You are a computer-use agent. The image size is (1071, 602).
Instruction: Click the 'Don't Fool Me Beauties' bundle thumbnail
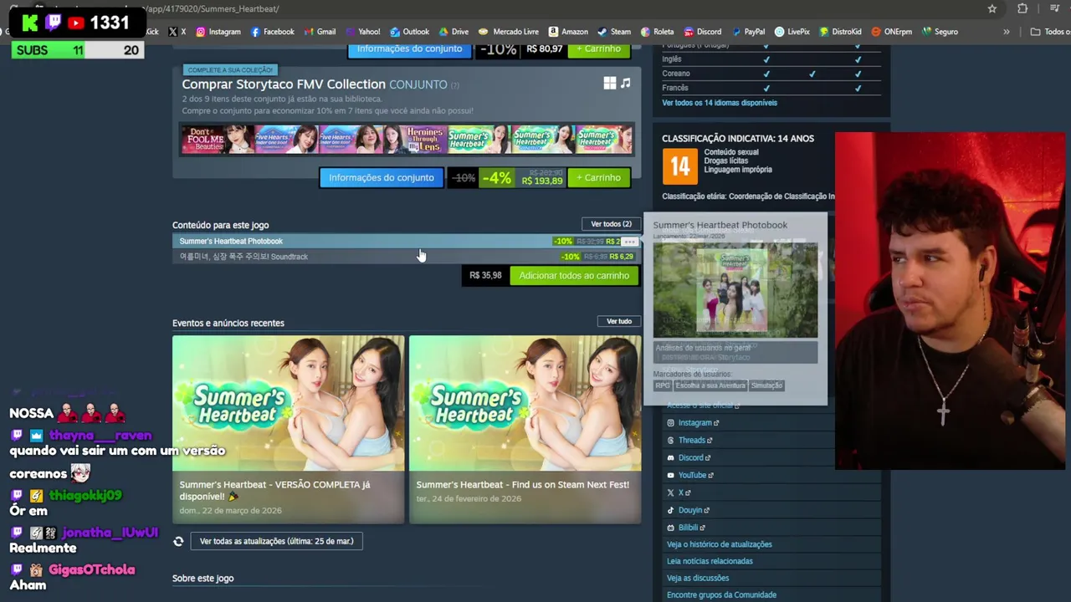(x=218, y=139)
